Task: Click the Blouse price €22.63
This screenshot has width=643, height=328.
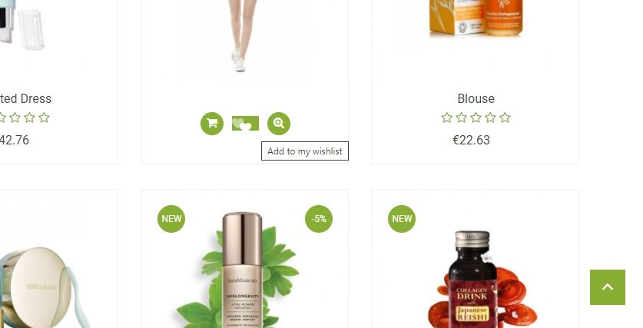Action: [x=471, y=141]
